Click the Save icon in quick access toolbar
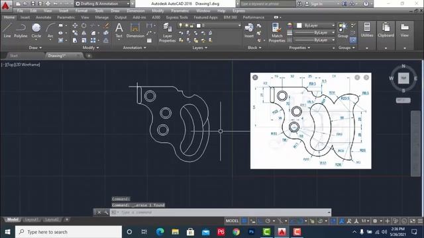This screenshot has width=424, height=238. [33, 3]
